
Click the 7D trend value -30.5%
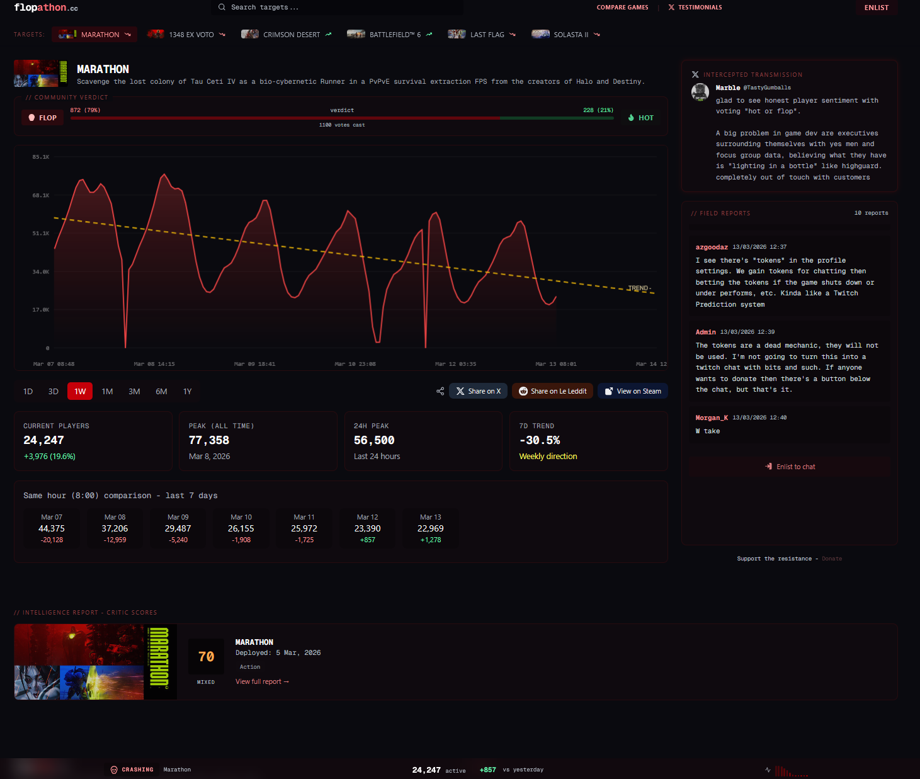click(540, 440)
